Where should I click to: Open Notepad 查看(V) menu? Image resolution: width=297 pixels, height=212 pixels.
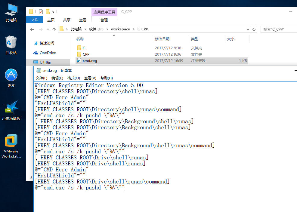point(90,78)
